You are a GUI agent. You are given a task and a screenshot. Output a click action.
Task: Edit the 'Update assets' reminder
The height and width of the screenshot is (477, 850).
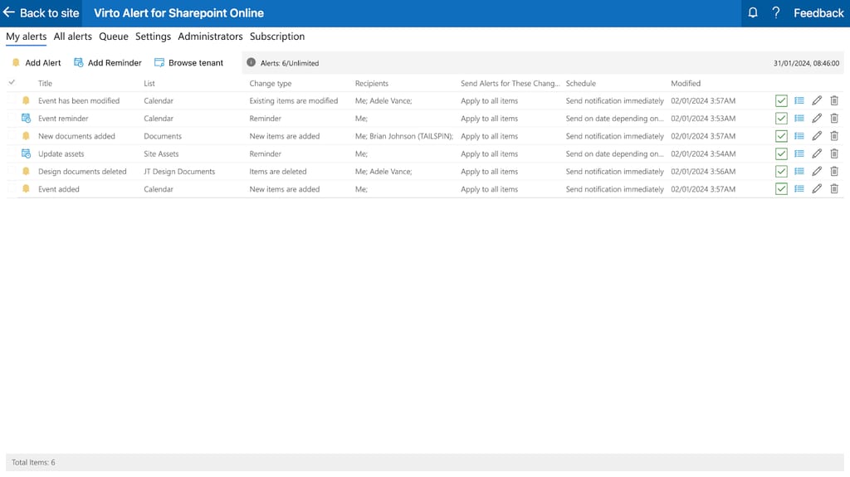pyautogui.click(x=817, y=153)
